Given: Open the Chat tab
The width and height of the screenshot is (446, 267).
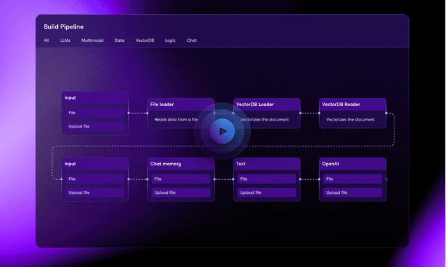Looking at the screenshot, I should (x=192, y=40).
